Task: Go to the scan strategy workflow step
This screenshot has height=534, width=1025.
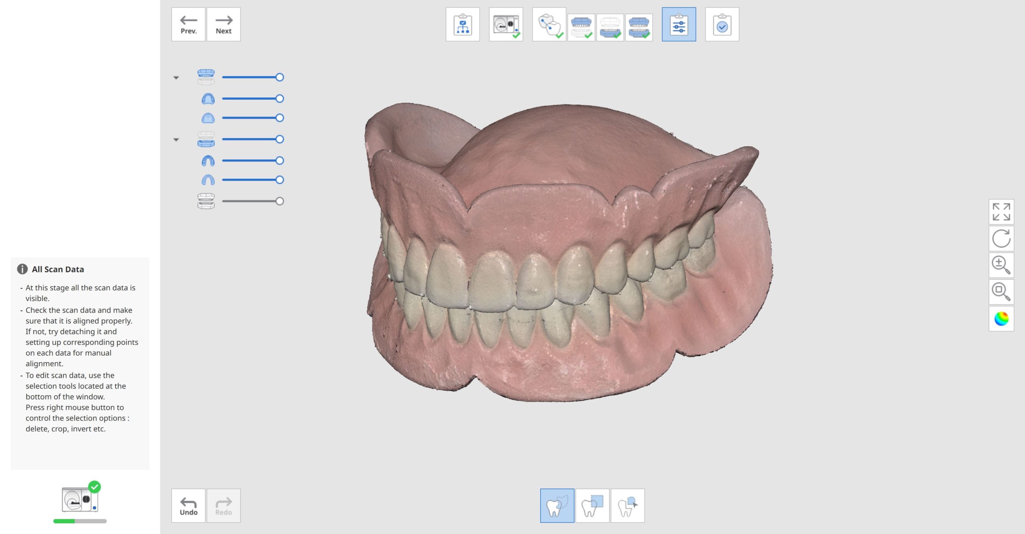Action: (x=462, y=24)
